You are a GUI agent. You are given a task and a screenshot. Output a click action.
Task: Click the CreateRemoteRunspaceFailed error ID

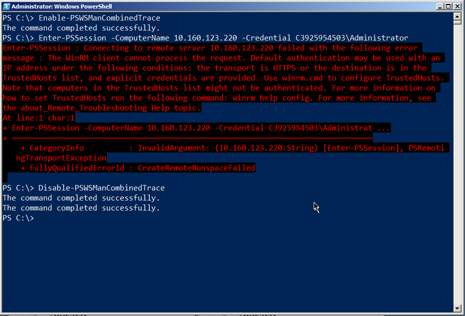(x=196, y=168)
